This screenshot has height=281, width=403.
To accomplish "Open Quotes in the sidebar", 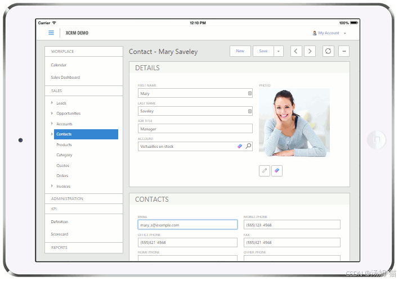I will [62, 166].
